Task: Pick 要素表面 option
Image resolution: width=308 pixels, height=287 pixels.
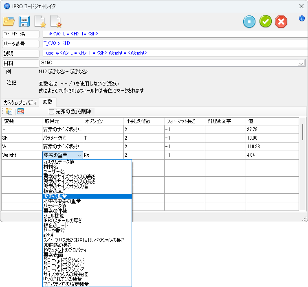Action: (87, 255)
